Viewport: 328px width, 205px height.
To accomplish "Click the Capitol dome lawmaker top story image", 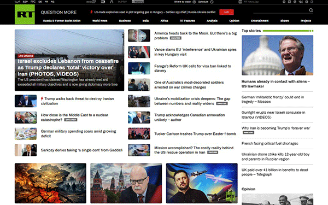I will pos(277,55).
